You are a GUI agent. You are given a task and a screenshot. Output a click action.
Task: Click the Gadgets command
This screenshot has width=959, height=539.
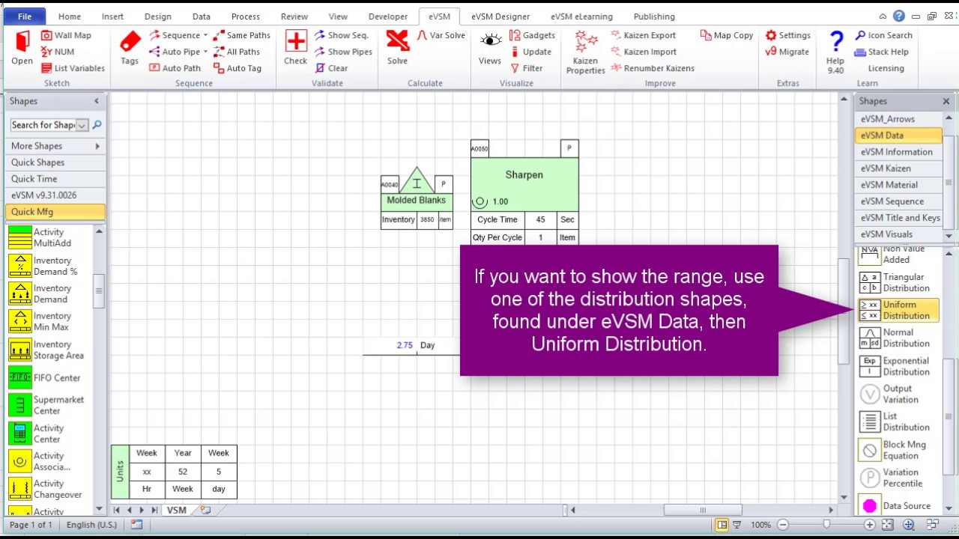532,35
